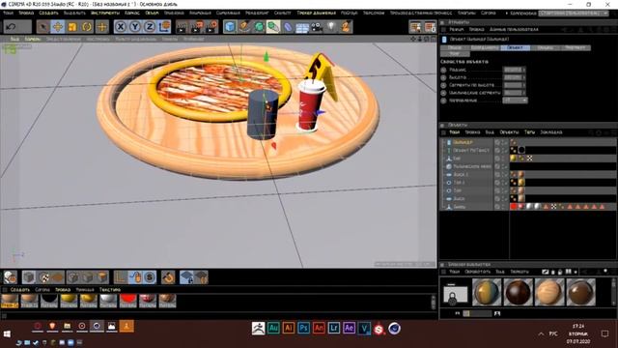Open Material manager Создать menu
618x348 pixels.
[19, 290]
